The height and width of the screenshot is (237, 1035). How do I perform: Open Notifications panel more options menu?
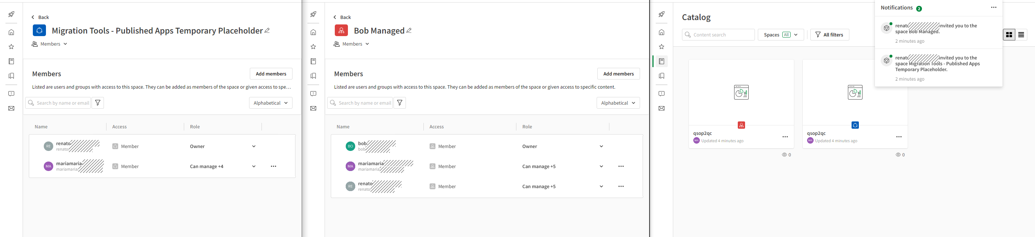[994, 8]
